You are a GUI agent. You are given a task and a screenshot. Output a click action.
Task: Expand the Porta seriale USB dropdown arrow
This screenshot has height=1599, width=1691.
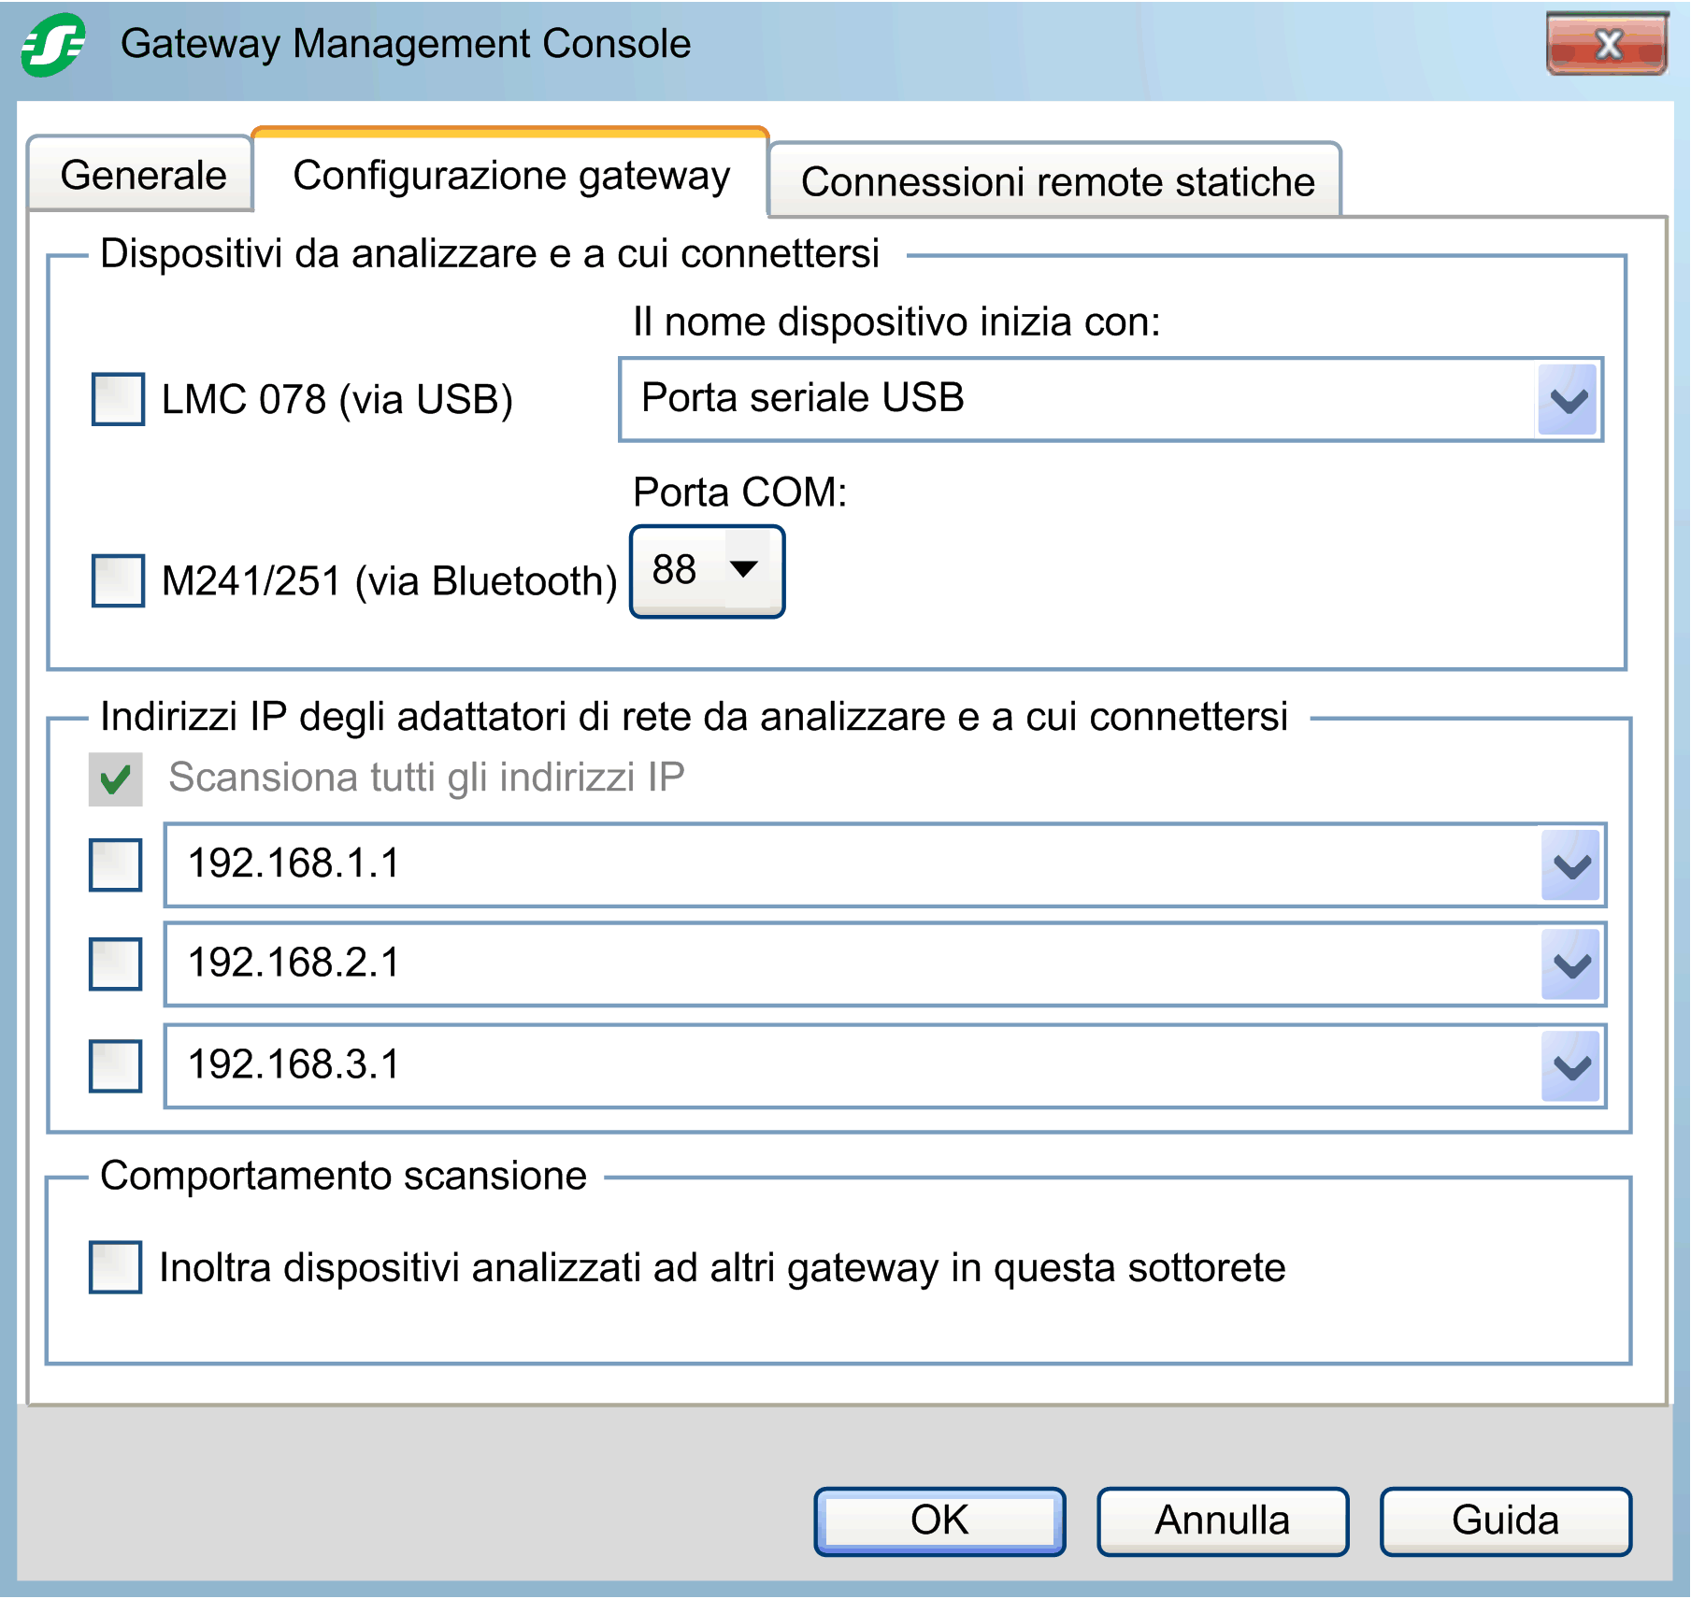point(1569,400)
